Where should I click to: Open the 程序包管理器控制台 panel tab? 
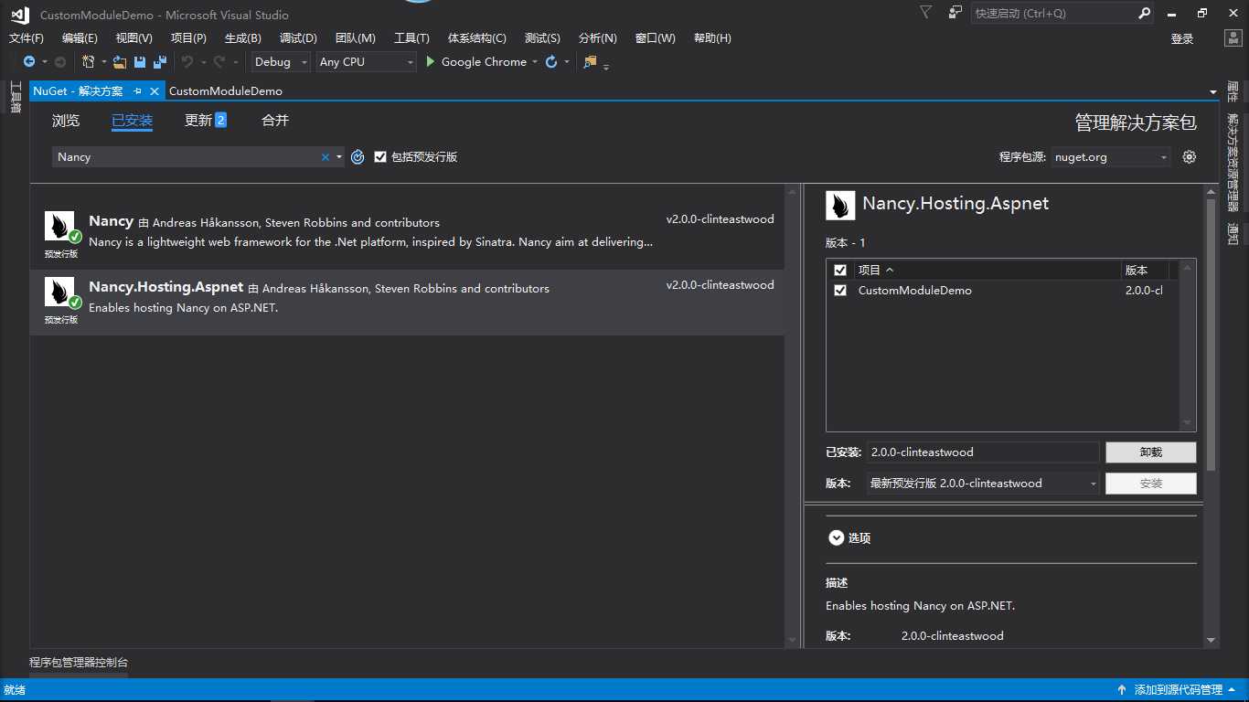pos(79,663)
